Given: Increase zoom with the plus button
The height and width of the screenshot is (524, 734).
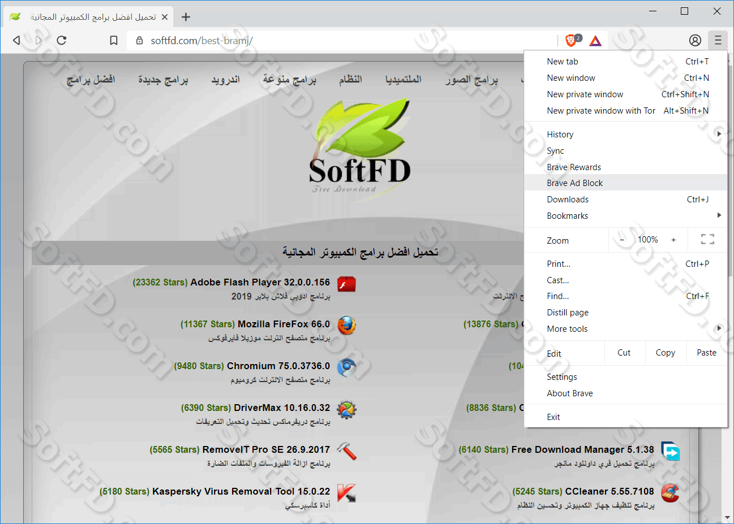Looking at the screenshot, I should [673, 240].
